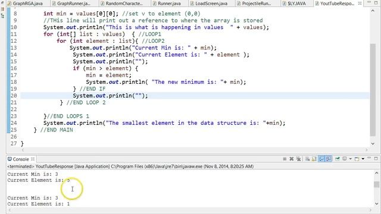Click editor vertical scrollbar thumb

tap(373, 90)
